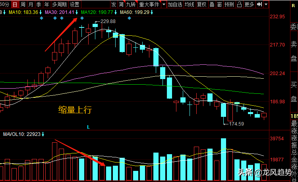This screenshot has height=182, width=298.
Task: Click the MA30: 201.41 label
Action: [x=60, y=12]
